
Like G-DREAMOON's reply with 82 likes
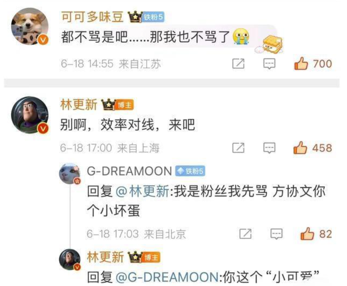[307, 234]
